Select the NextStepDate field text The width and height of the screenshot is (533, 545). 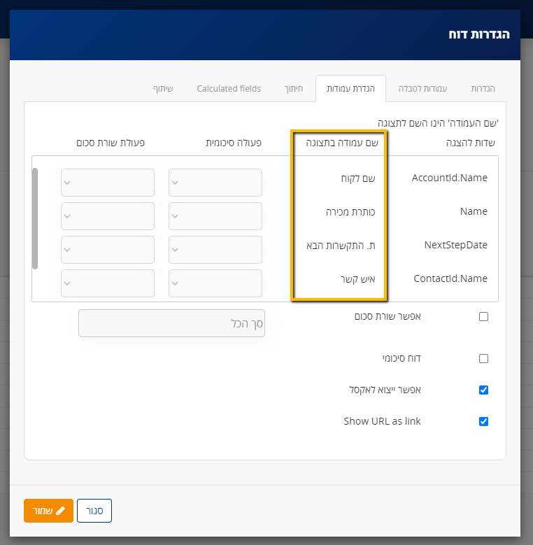click(455, 245)
